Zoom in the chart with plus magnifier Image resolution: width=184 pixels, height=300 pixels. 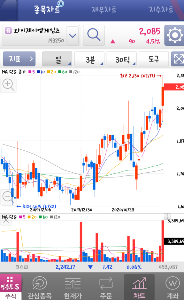(8, 85)
